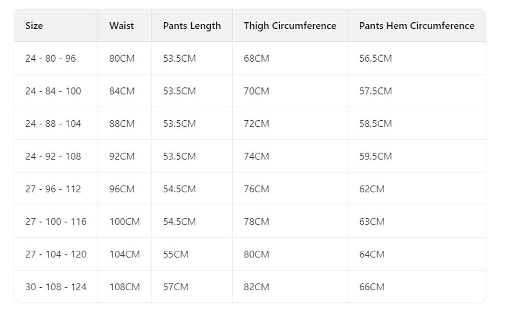Click size 24 - 84 - 100 row

[x=250, y=91]
